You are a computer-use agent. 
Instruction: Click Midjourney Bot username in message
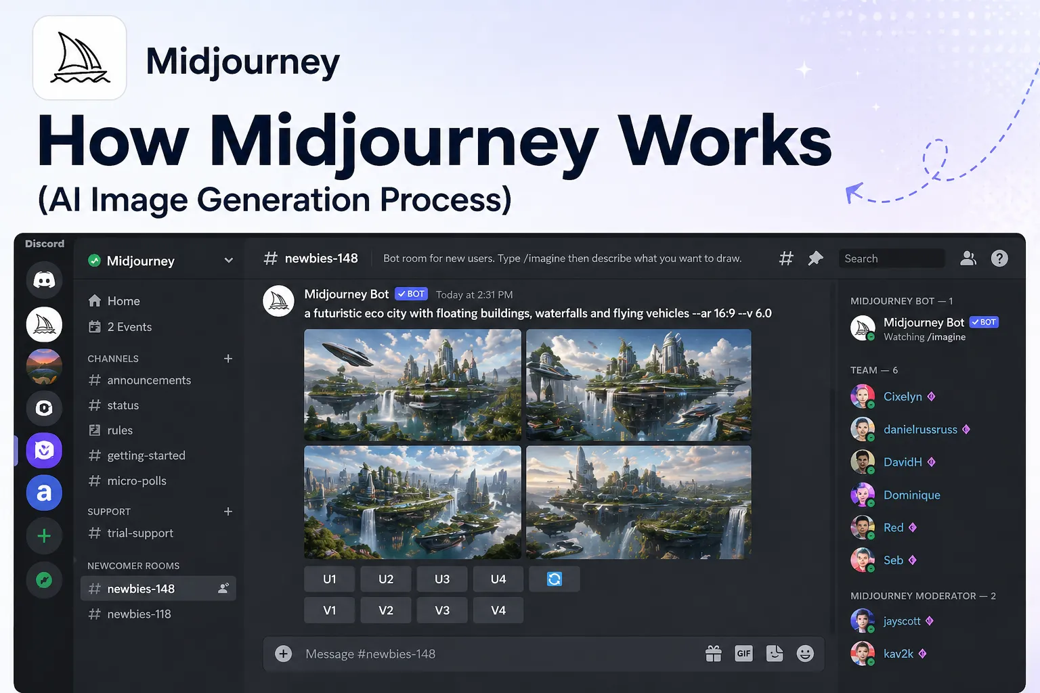click(346, 294)
